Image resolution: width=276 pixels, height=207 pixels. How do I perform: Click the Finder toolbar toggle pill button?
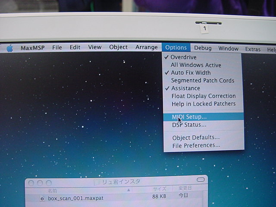click(x=201, y=179)
